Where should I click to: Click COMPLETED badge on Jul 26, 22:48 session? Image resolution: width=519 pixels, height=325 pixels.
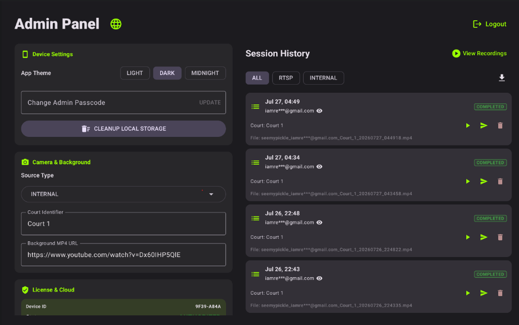(490, 219)
